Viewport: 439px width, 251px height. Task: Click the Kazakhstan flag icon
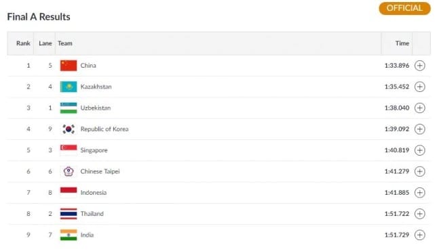point(69,87)
